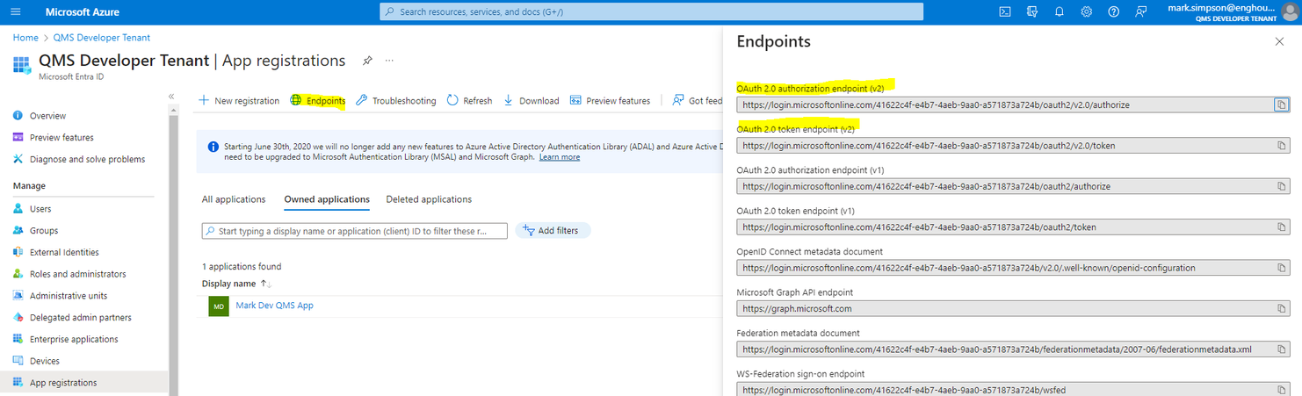Switch to the Deleted applications tab

click(429, 199)
